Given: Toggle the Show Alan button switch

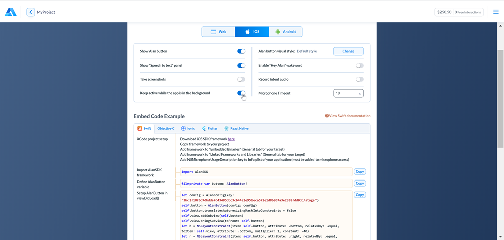Looking at the screenshot, I should [x=241, y=51].
